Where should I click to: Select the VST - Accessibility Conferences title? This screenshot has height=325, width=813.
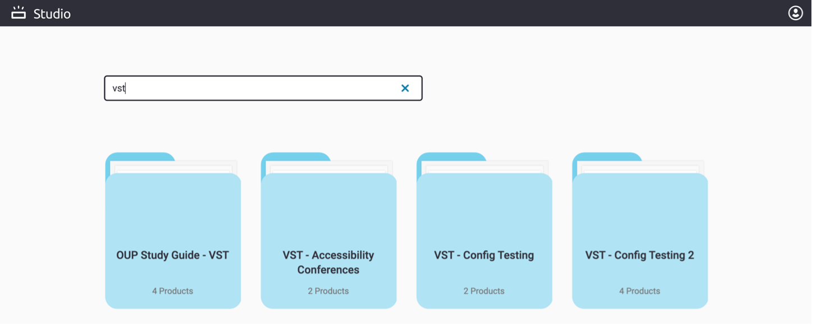(x=328, y=262)
